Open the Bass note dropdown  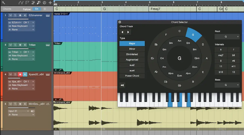pos(227,85)
